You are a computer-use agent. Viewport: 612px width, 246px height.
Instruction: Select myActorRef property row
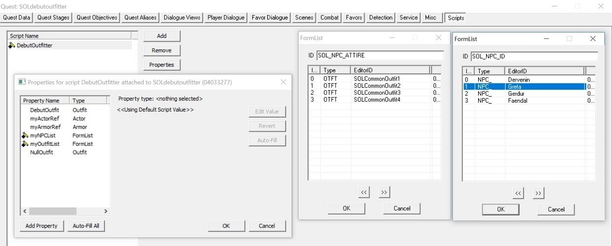click(x=65, y=118)
